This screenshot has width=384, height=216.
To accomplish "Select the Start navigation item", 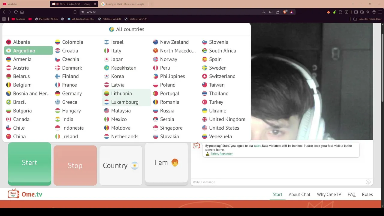I will coord(277,194).
